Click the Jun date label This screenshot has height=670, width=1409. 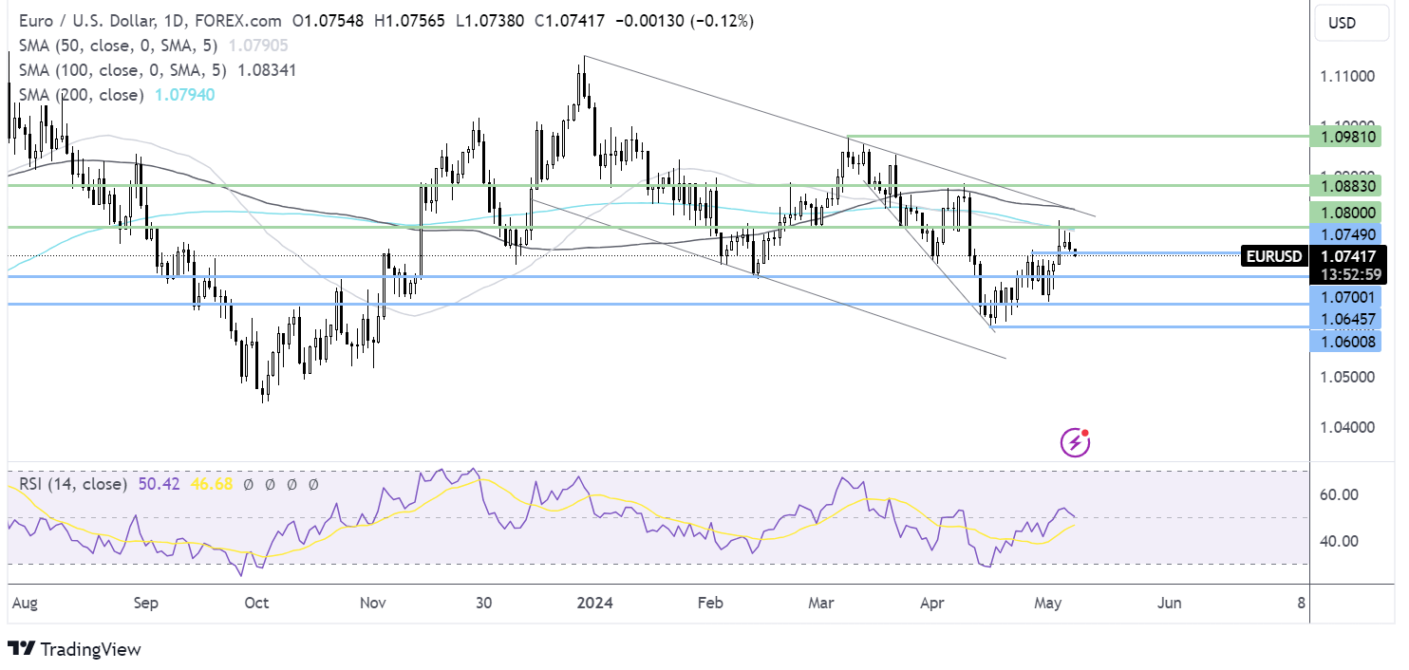click(1170, 603)
